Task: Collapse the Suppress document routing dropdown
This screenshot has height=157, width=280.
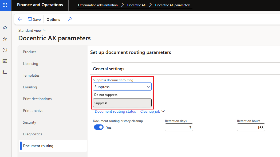Action: coord(148,87)
